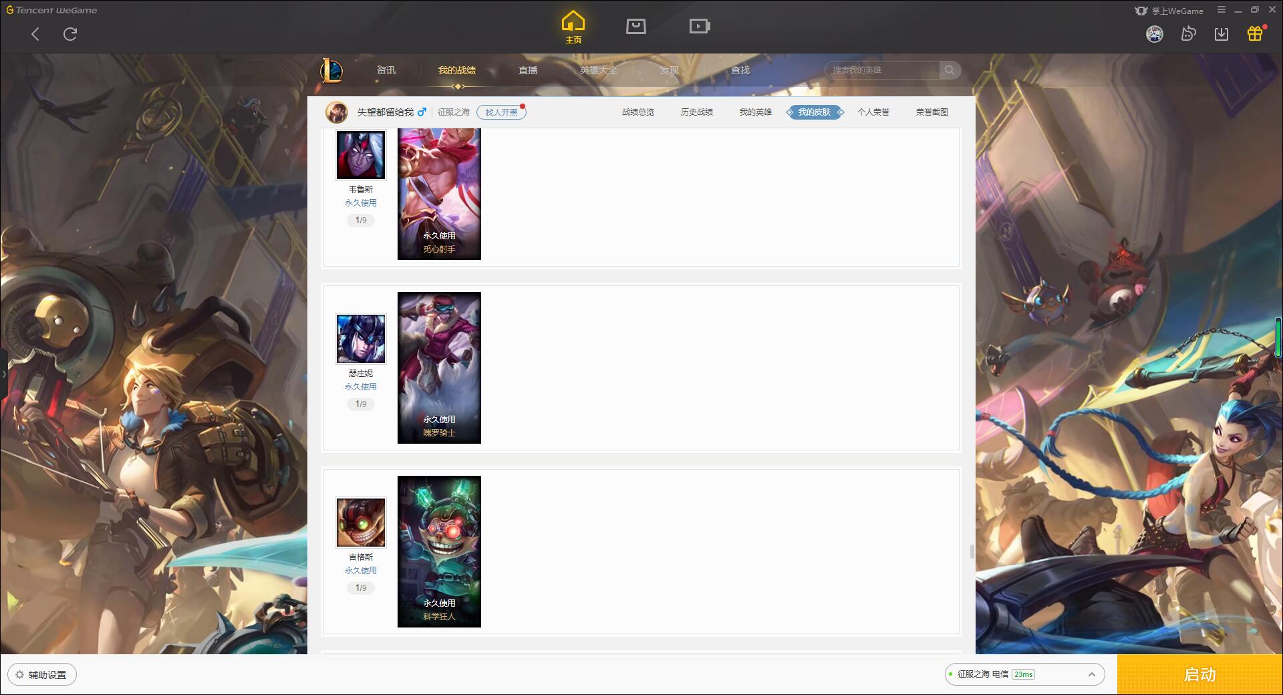Click the 找人开黑 button

[501, 112]
